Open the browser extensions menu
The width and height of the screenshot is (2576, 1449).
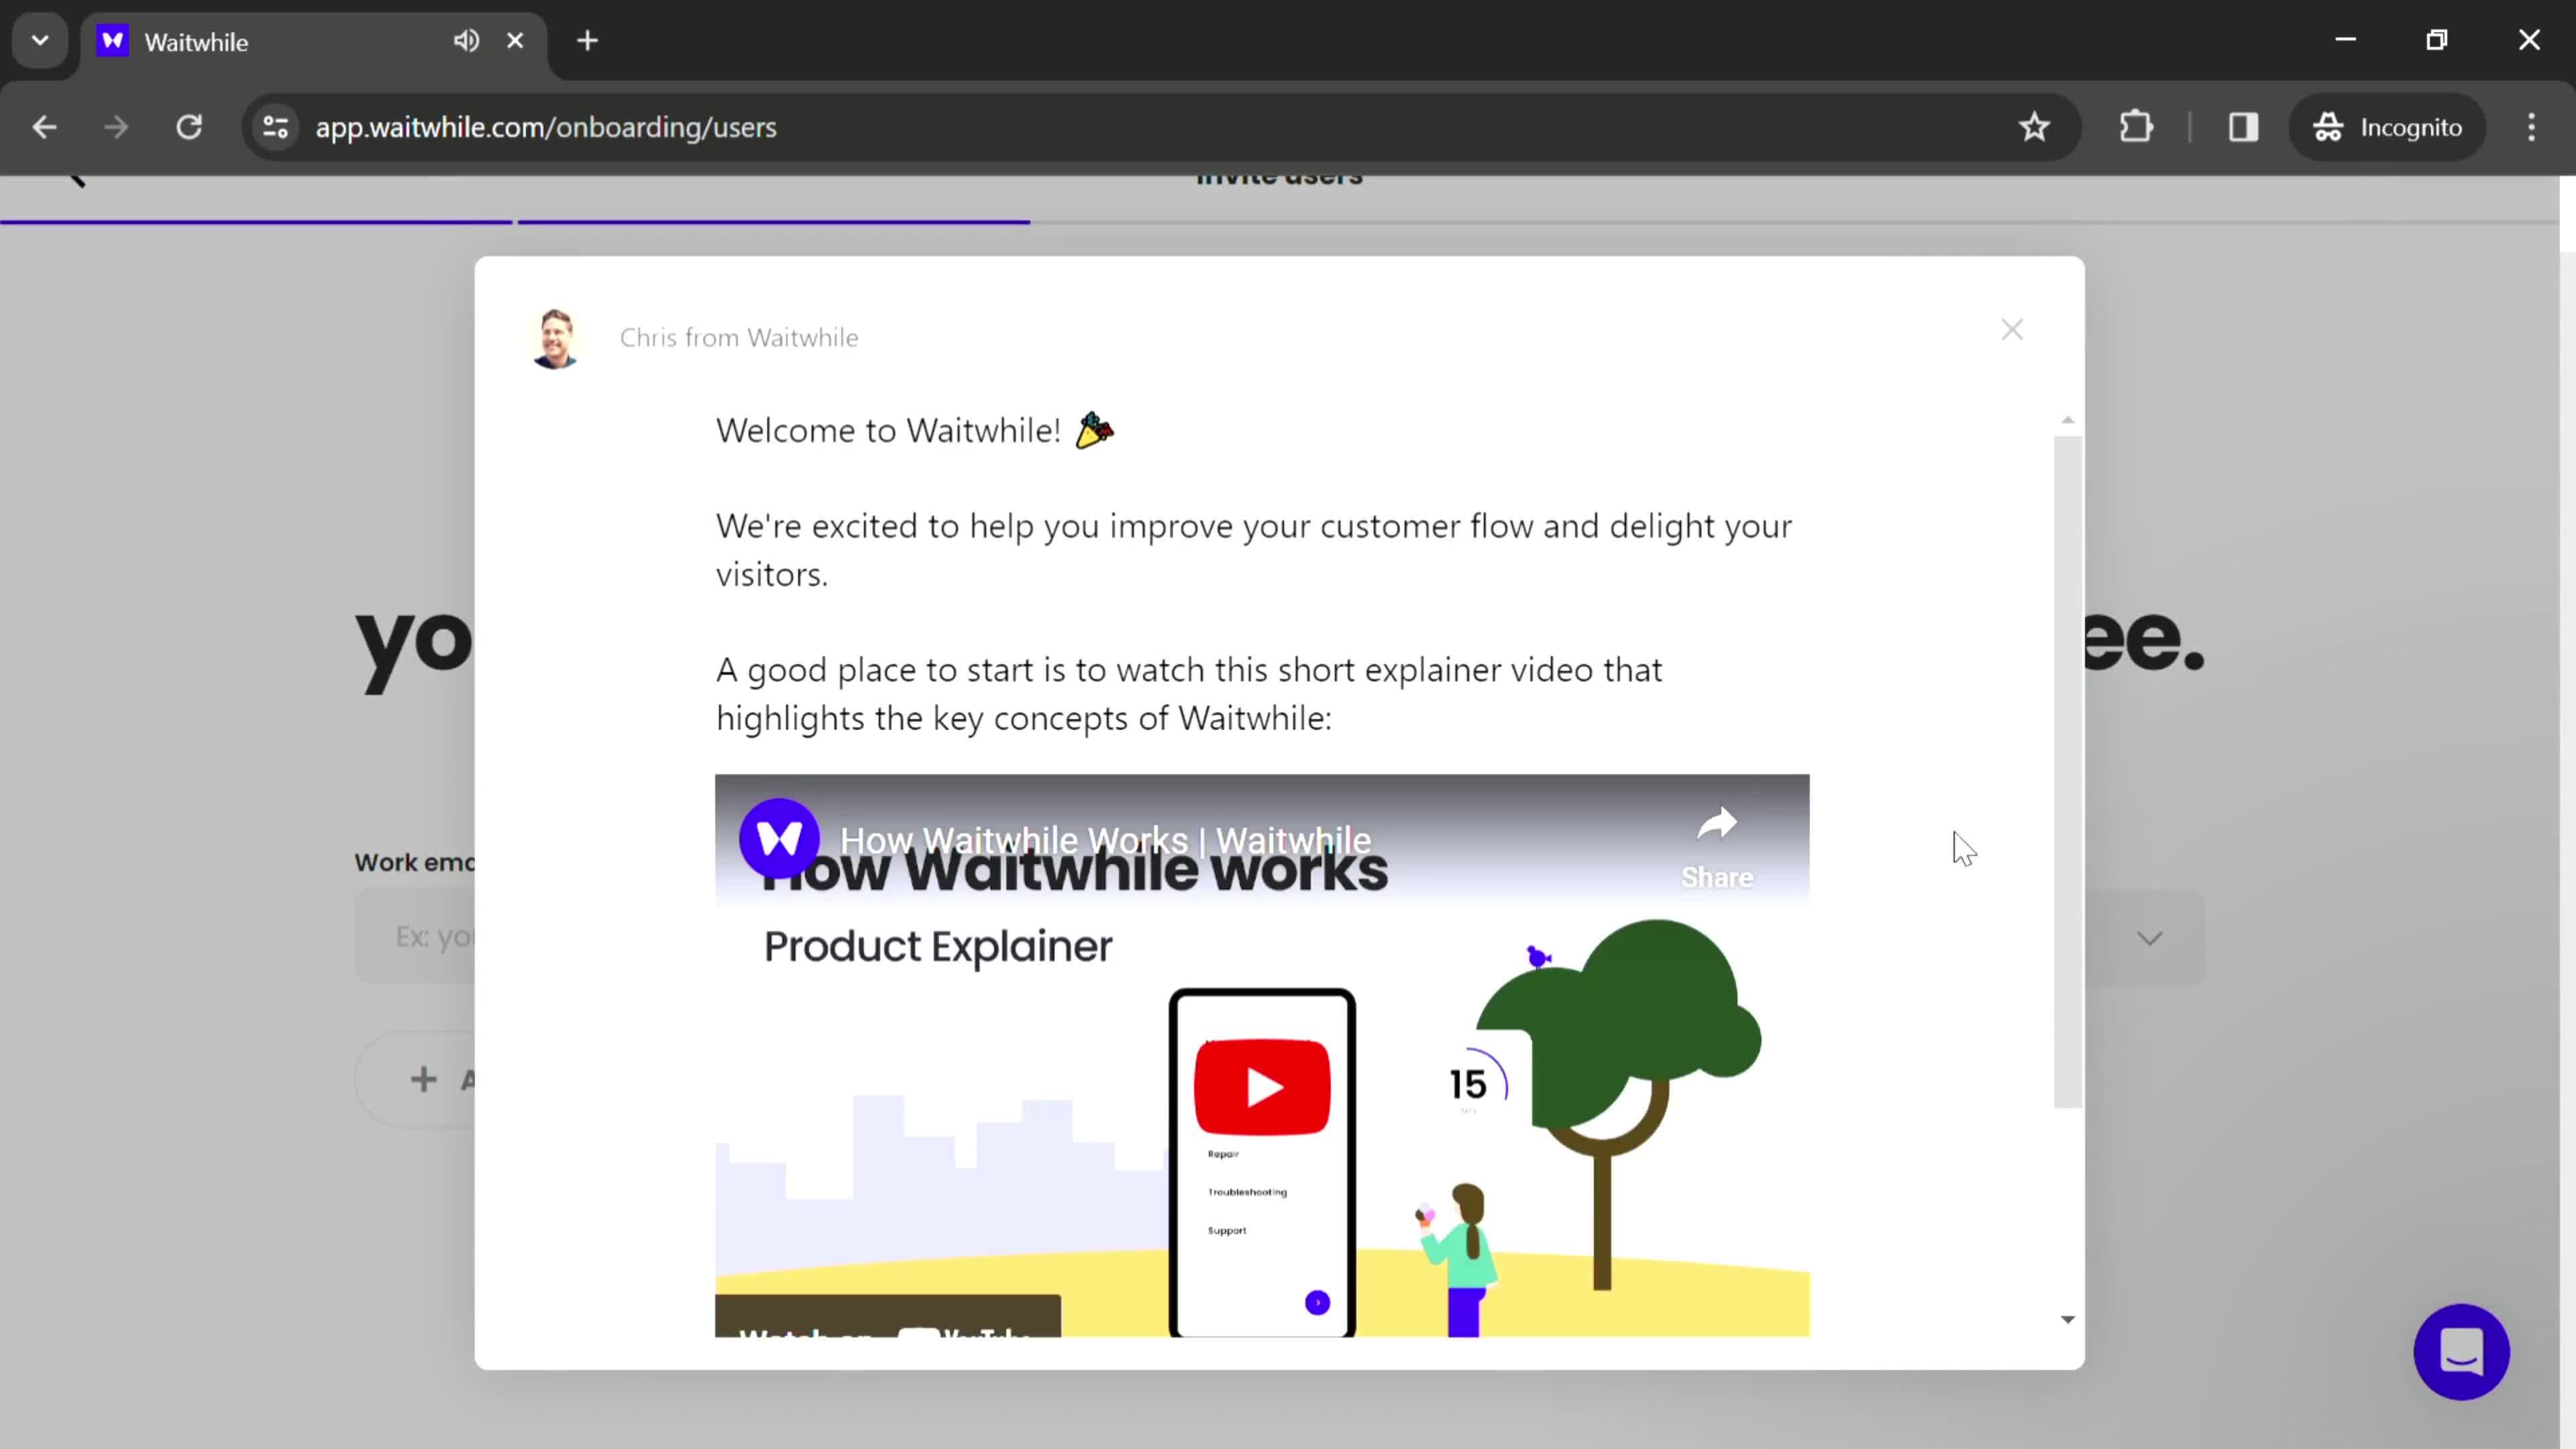click(x=2136, y=127)
